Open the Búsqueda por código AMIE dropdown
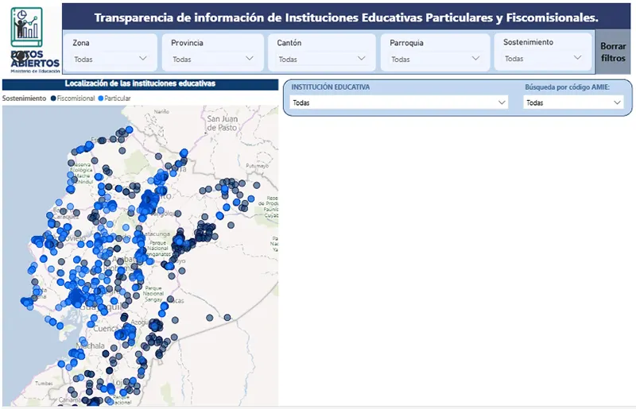636x409 pixels. coord(573,102)
